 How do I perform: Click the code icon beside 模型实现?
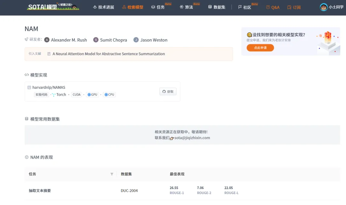coord(27,75)
